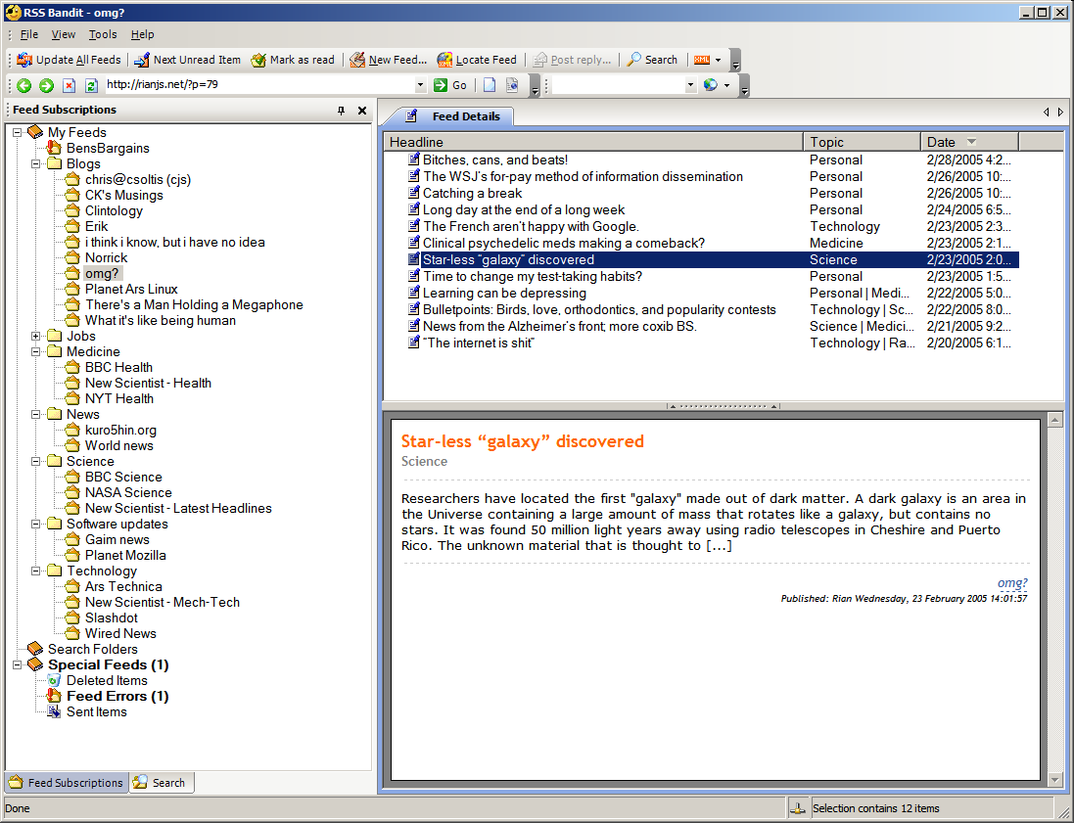Open the Help menu

click(143, 34)
